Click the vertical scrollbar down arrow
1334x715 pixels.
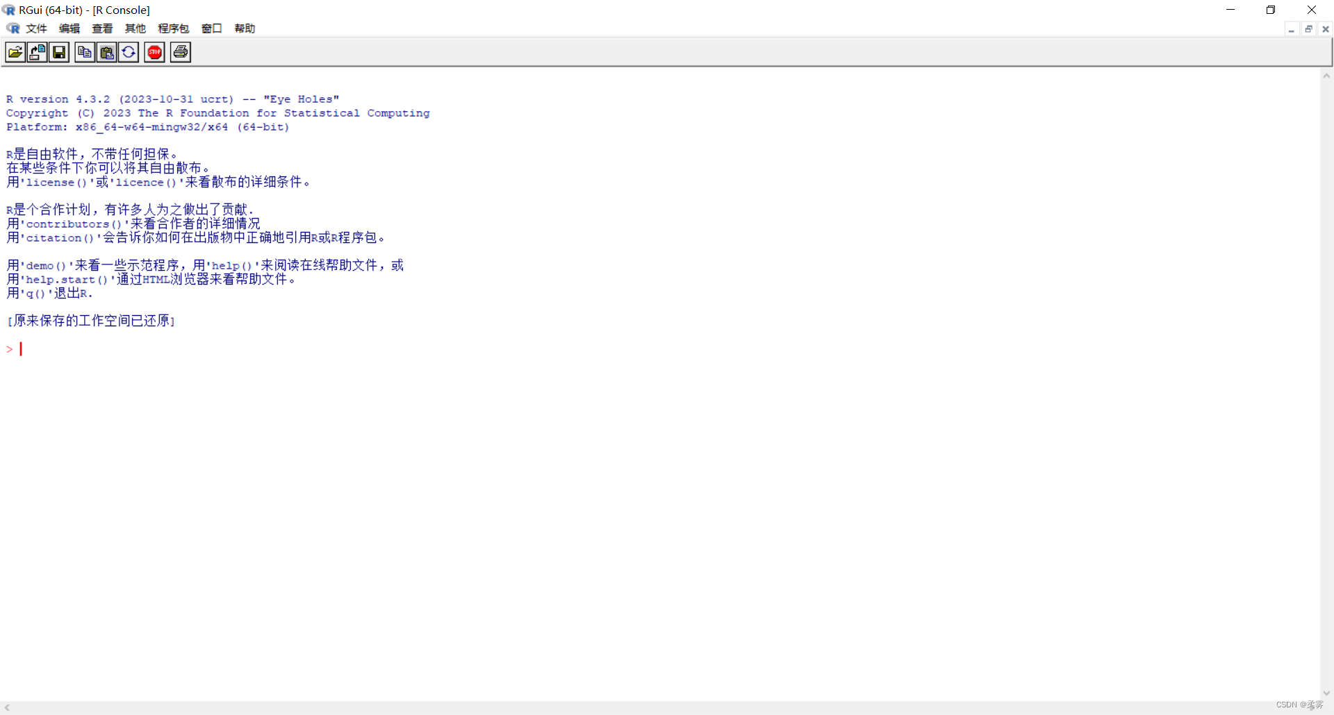click(x=1326, y=693)
